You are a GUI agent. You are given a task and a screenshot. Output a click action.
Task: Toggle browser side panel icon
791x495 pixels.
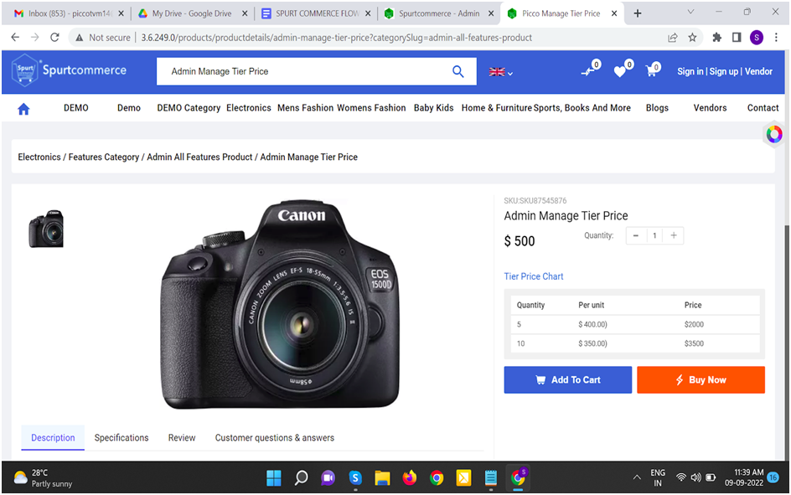pos(737,38)
